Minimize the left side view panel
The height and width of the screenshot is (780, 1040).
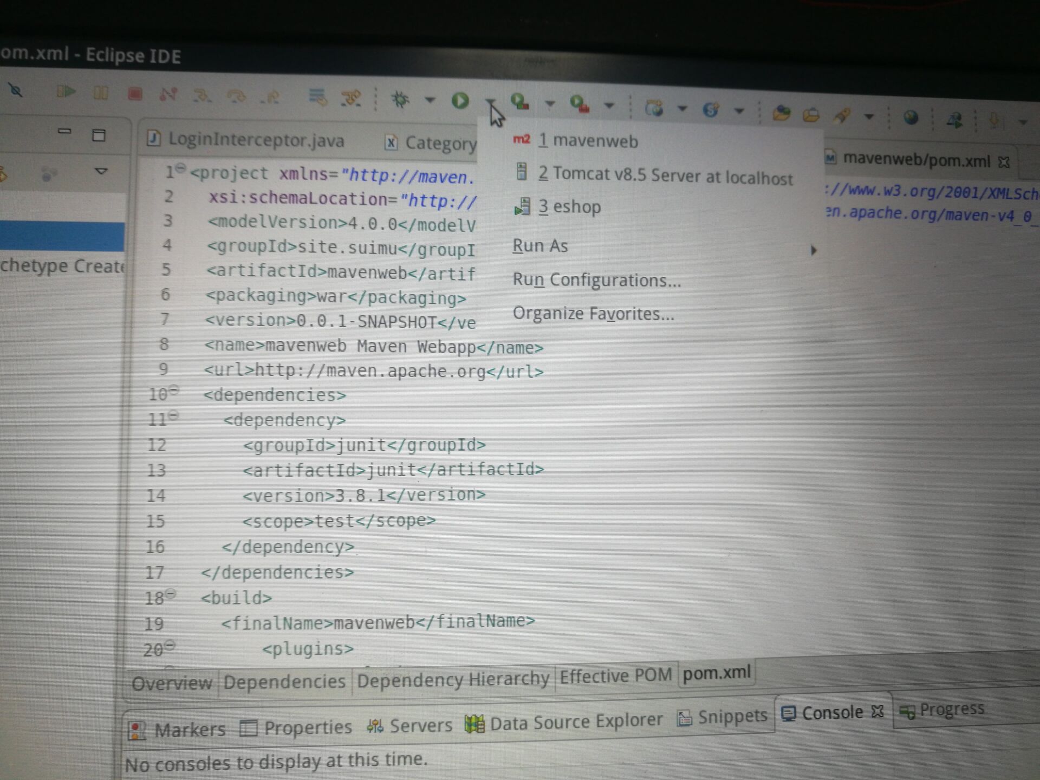pos(64,131)
